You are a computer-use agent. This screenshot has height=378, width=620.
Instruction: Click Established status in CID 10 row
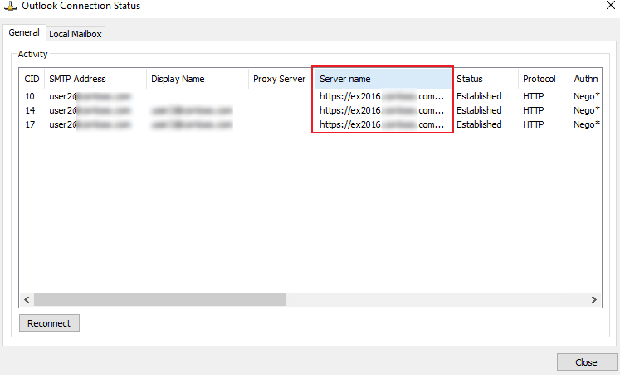[479, 96]
